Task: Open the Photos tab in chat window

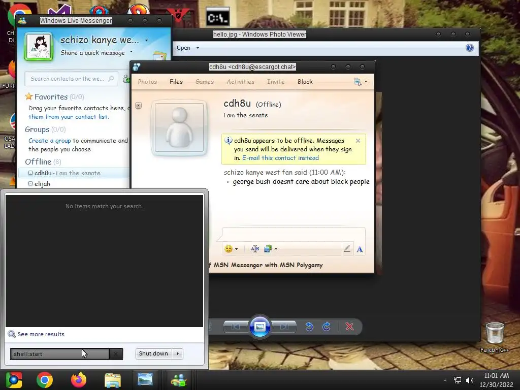Action: pos(147,82)
